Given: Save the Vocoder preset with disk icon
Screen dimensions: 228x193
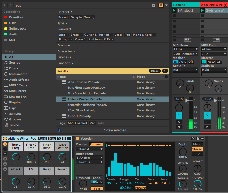Looking at the screenshot, I should click(x=197, y=139).
